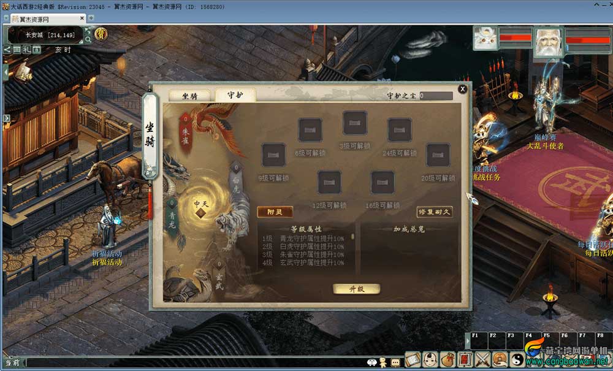
Task: Click the vertical 坐骑 side banner
Action: (x=150, y=135)
